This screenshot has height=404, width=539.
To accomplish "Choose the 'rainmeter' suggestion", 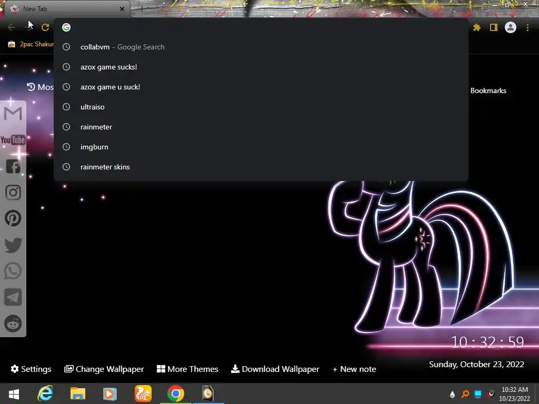I will (x=261, y=127).
